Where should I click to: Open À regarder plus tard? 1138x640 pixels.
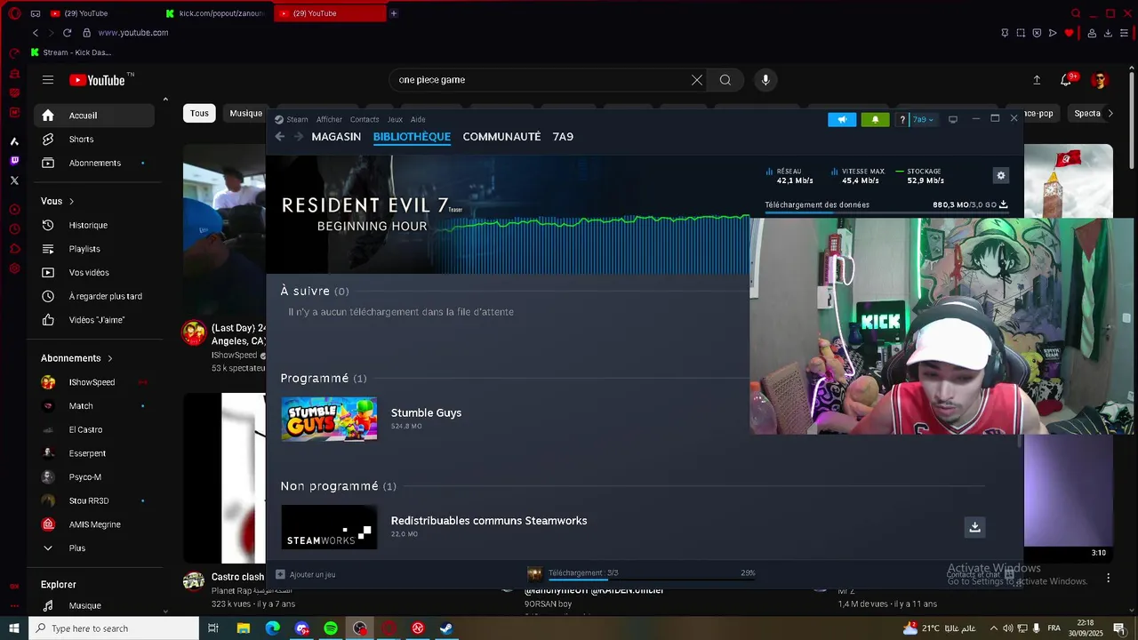pyautogui.click(x=94, y=297)
